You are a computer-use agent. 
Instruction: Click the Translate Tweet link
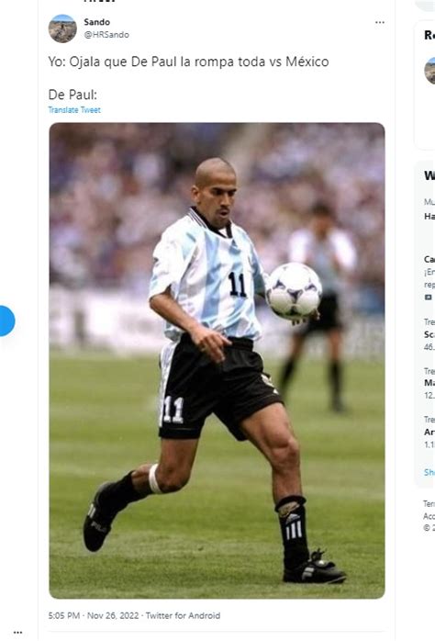pos(74,110)
